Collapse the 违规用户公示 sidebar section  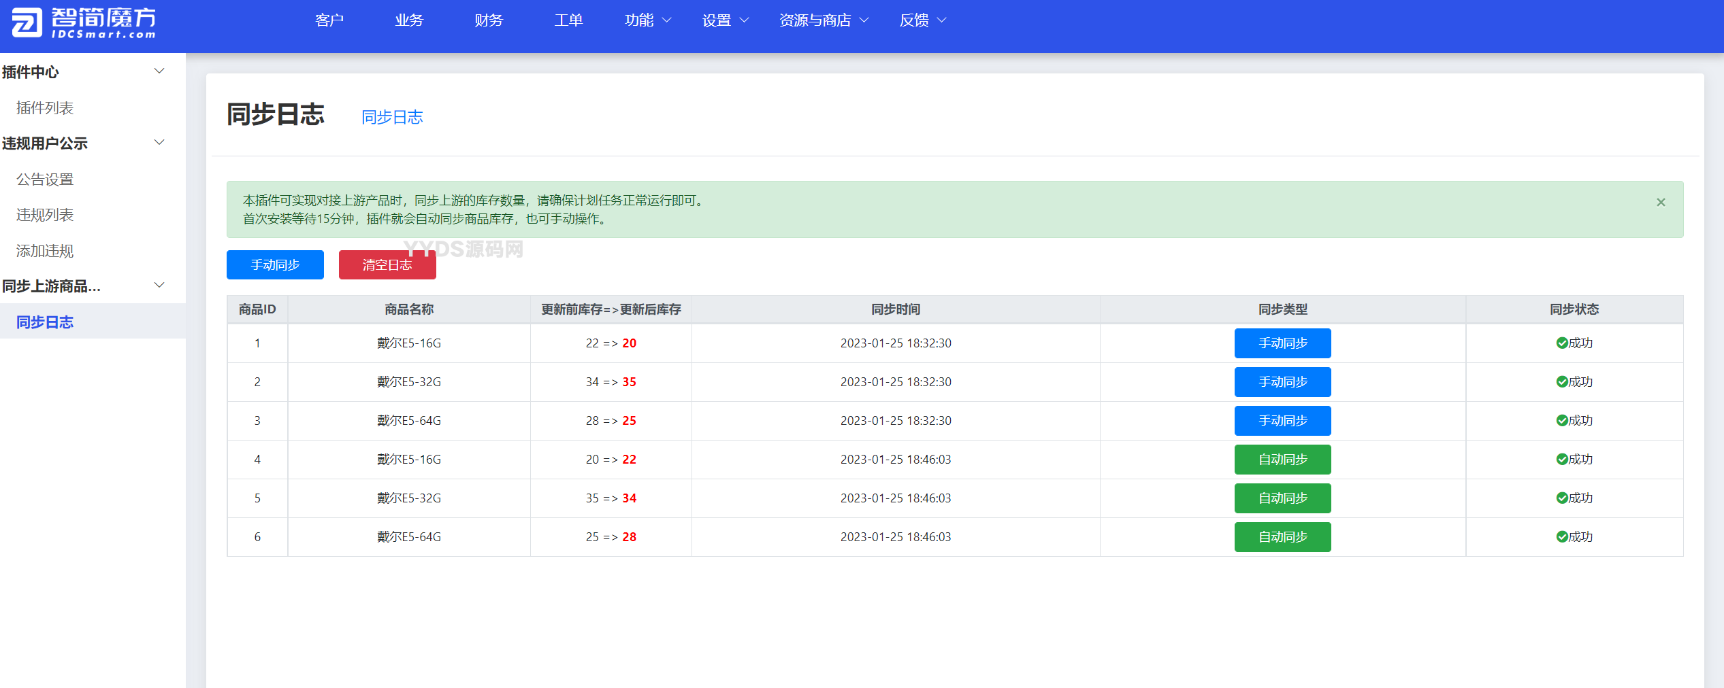(x=159, y=143)
